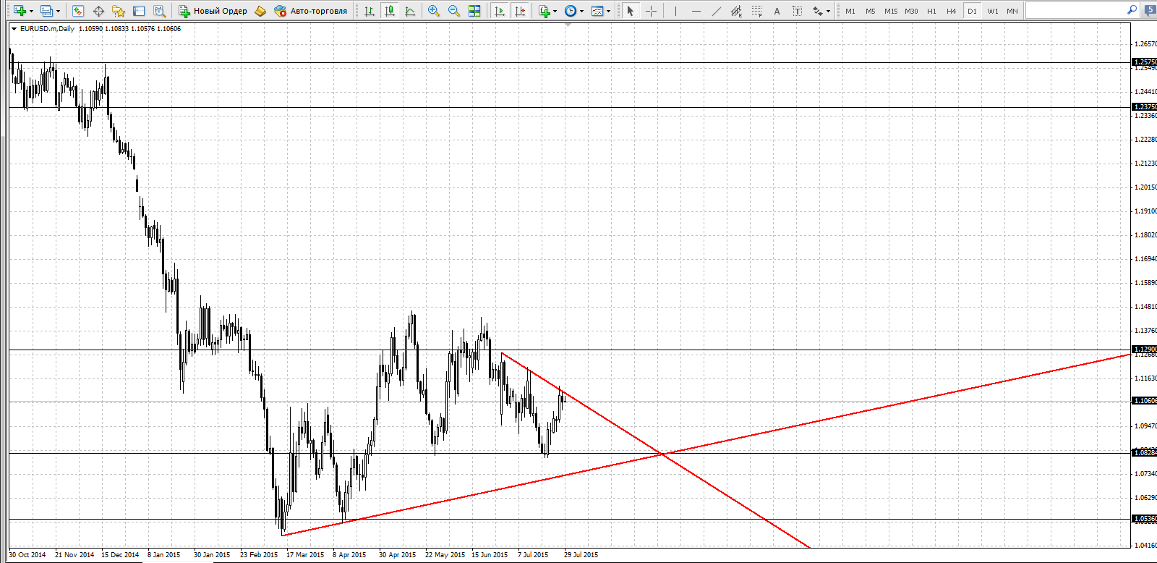This screenshot has height=563, width=1157.
Task: Select the trendline drawing tool
Action: point(716,11)
